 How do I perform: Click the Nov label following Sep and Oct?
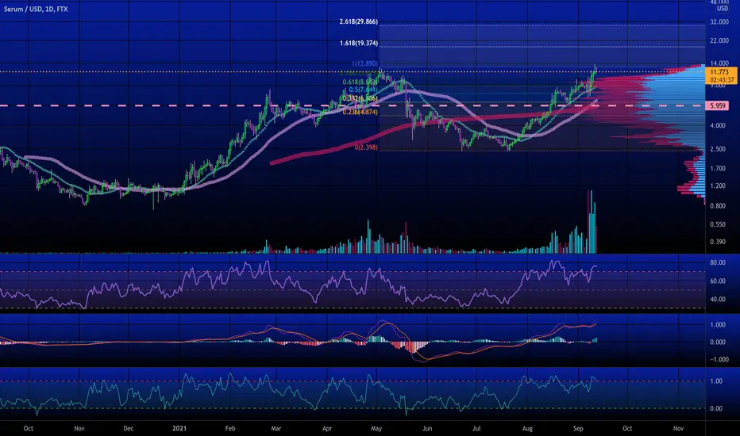pyautogui.click(x=678, y=428)
